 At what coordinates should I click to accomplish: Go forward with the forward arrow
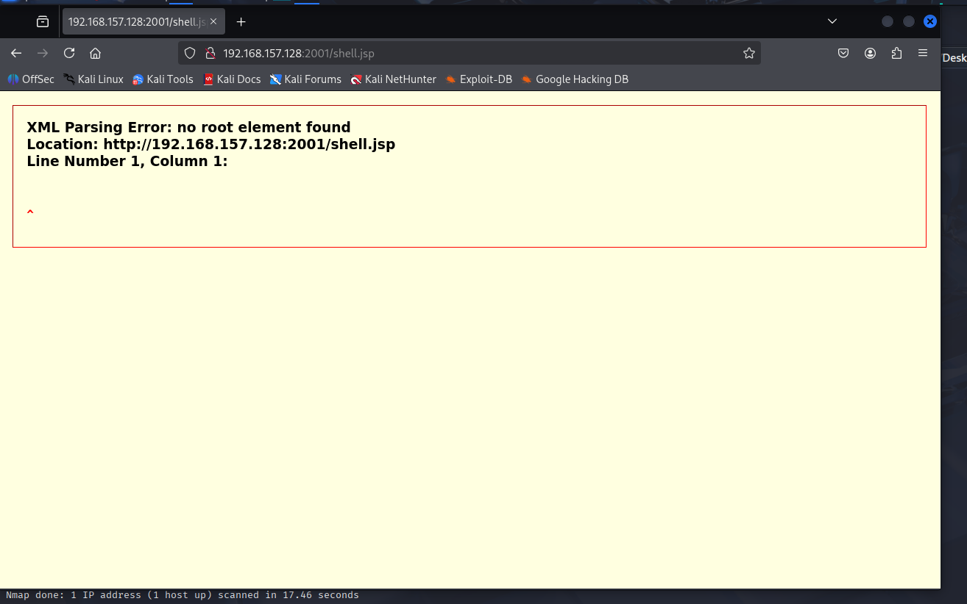point(43,53)
